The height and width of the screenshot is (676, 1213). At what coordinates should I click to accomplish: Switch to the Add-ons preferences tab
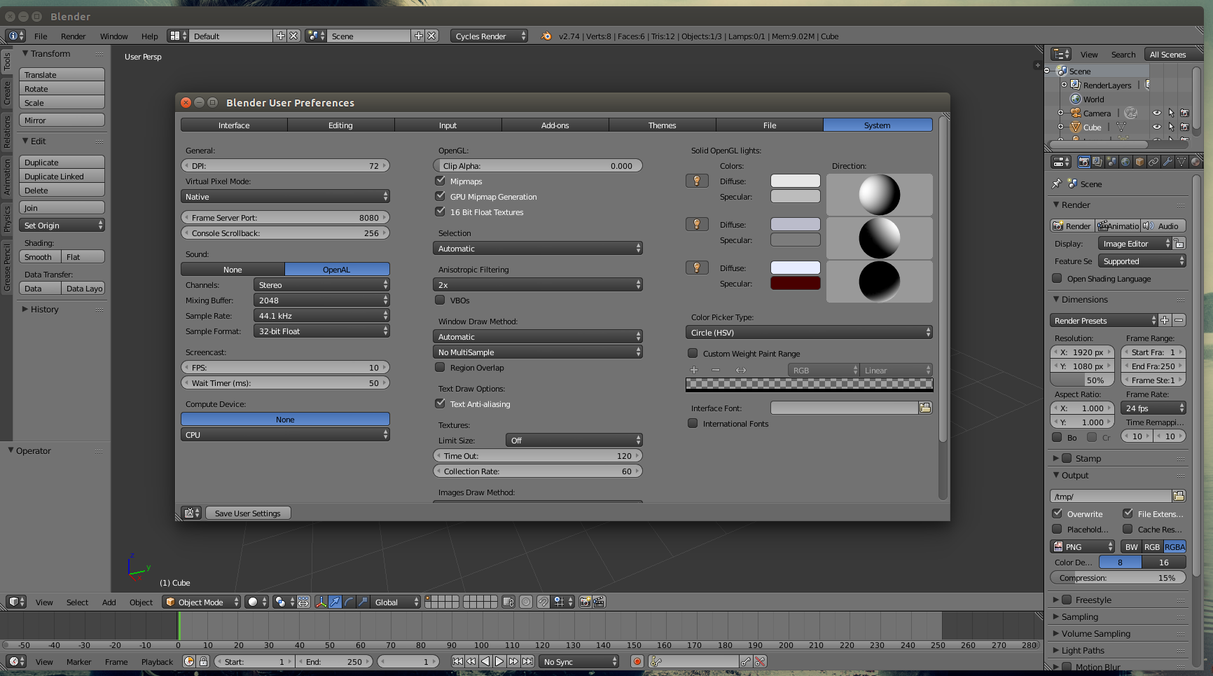click(555, 125)
